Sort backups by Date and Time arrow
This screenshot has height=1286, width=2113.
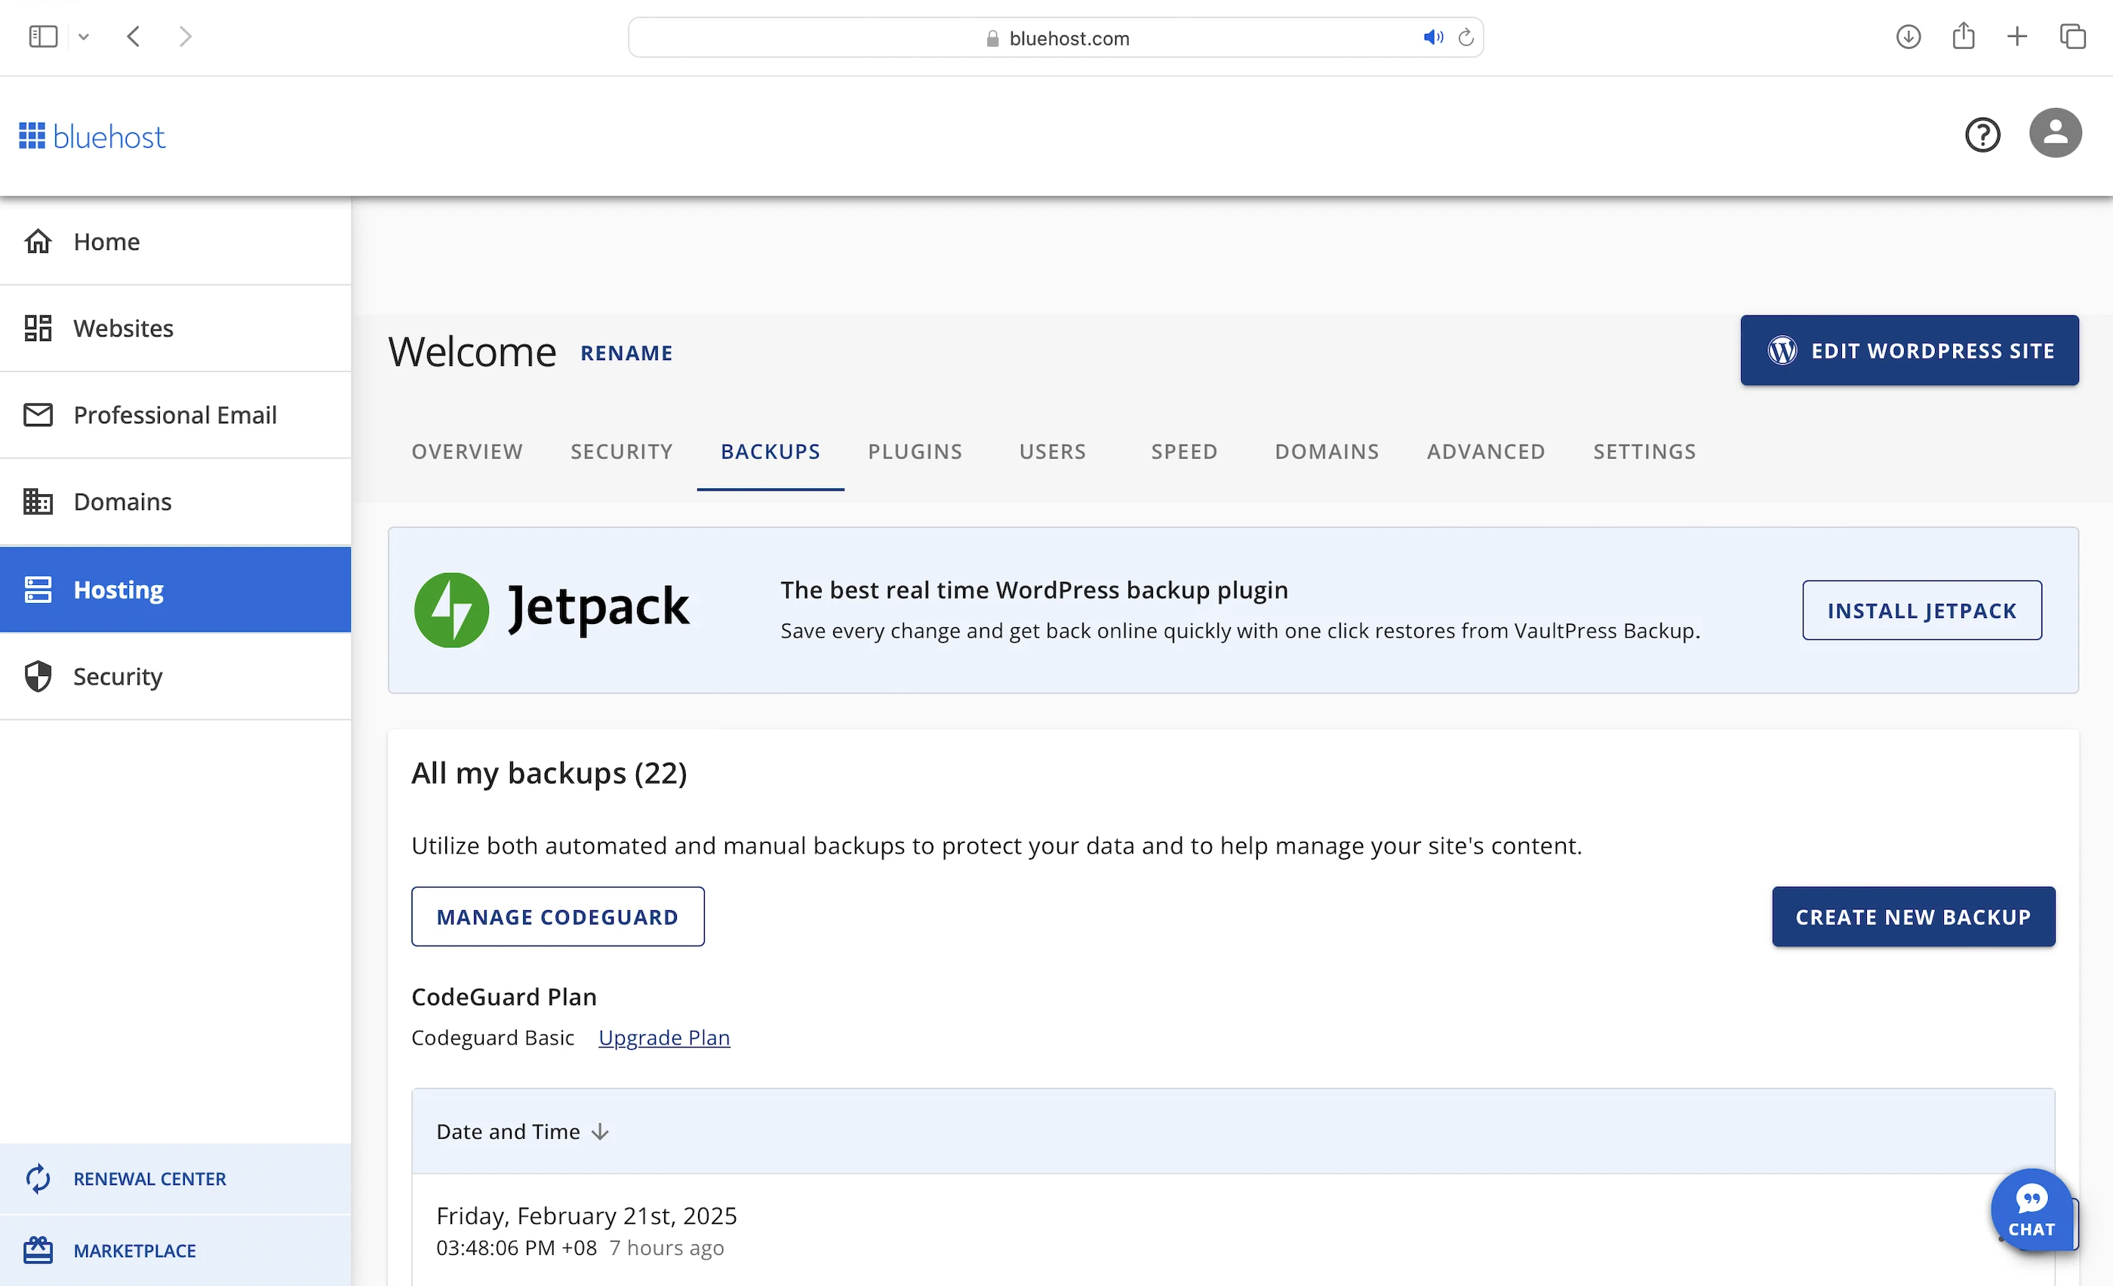600,1132
